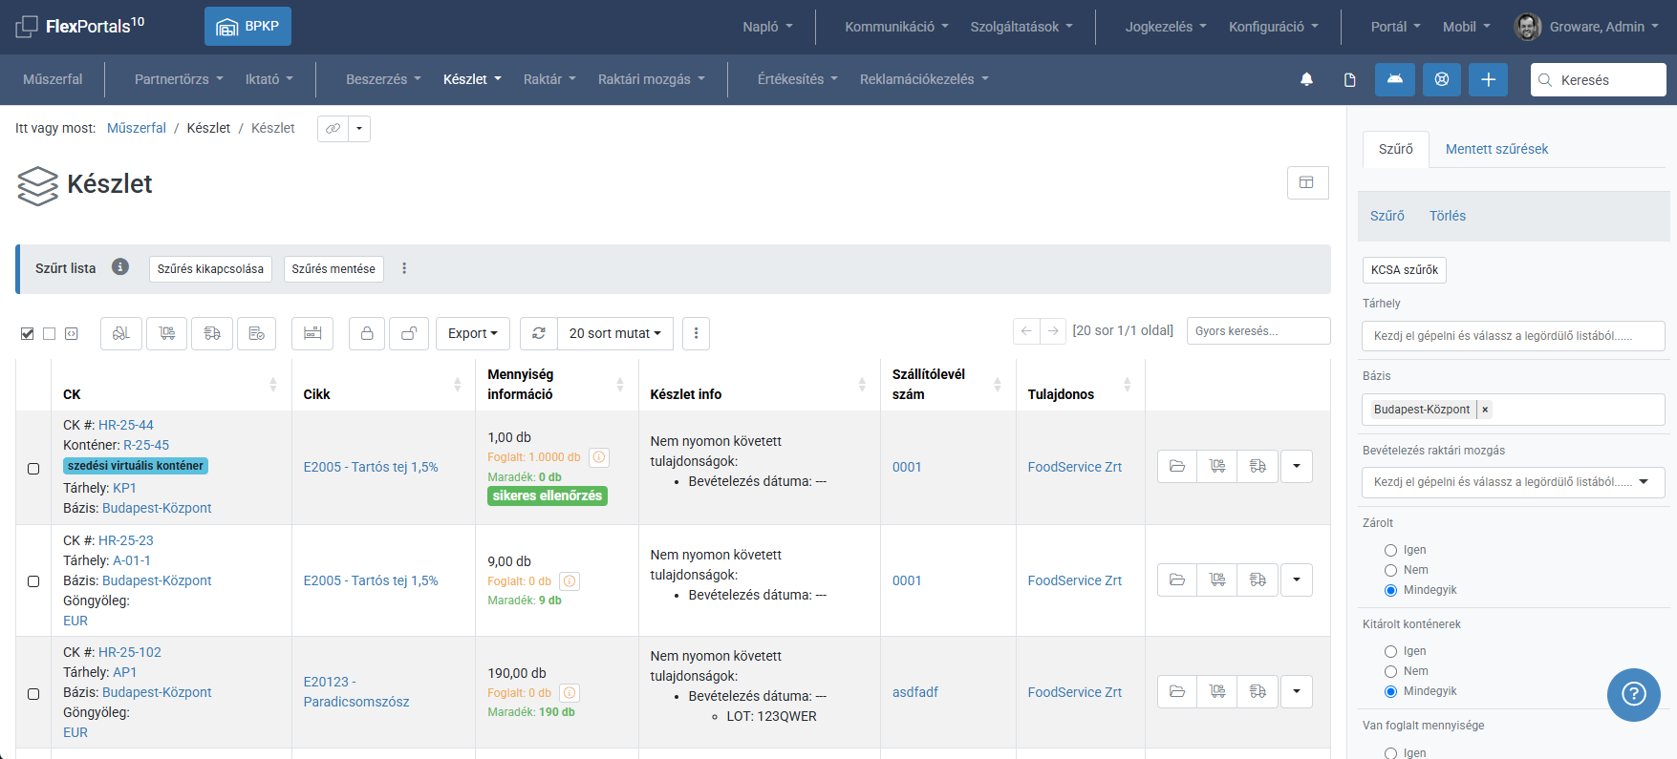Select Nem under Kitárolt konténerek
This screenshot has width=1677, height=759.
[x=1390, y=671]
